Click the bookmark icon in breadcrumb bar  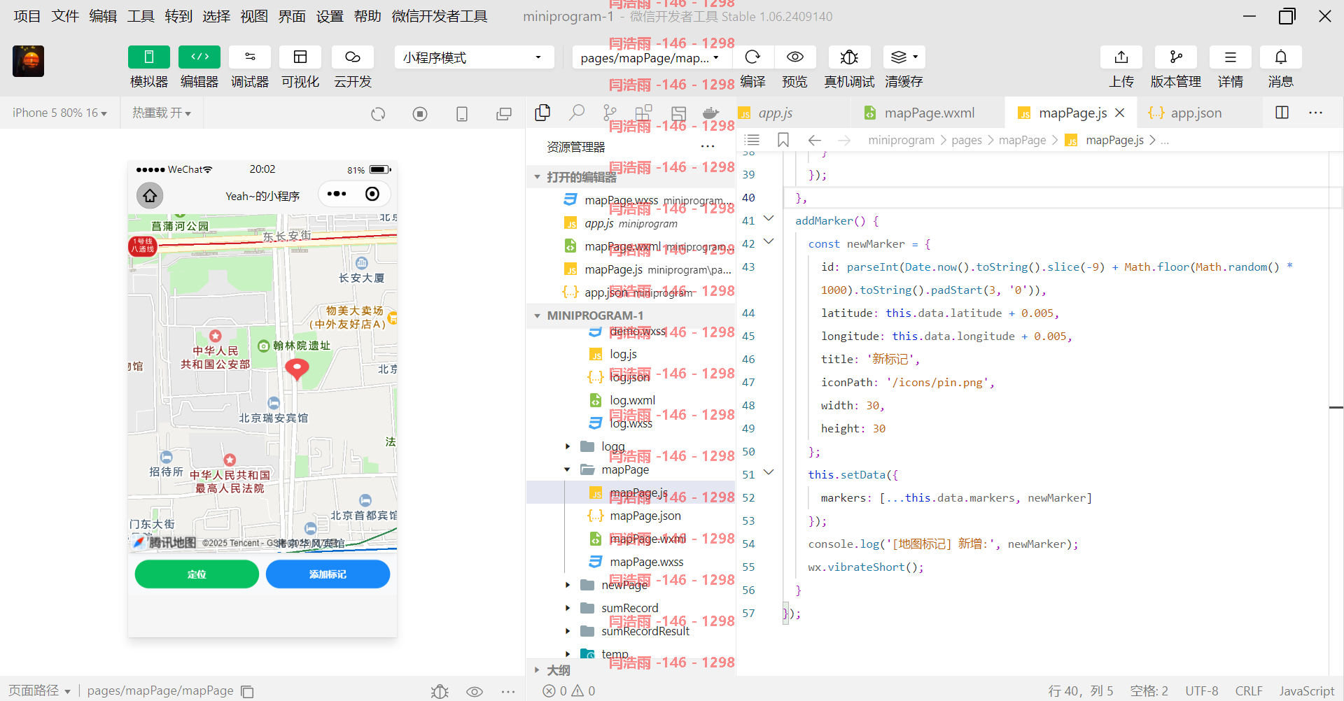pos(783,140)
